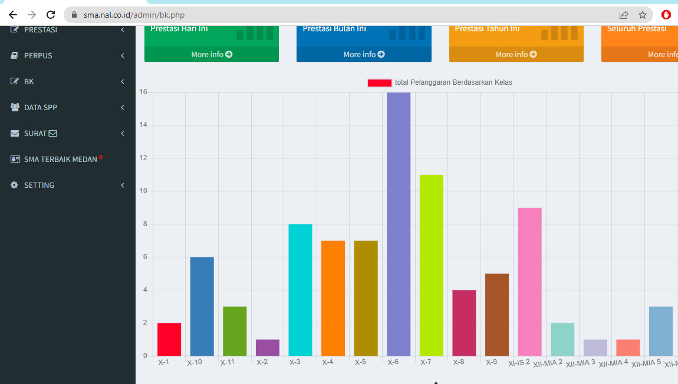Click the share page icon in address bar
Screen dimensions: 678x384
(623, 15)
